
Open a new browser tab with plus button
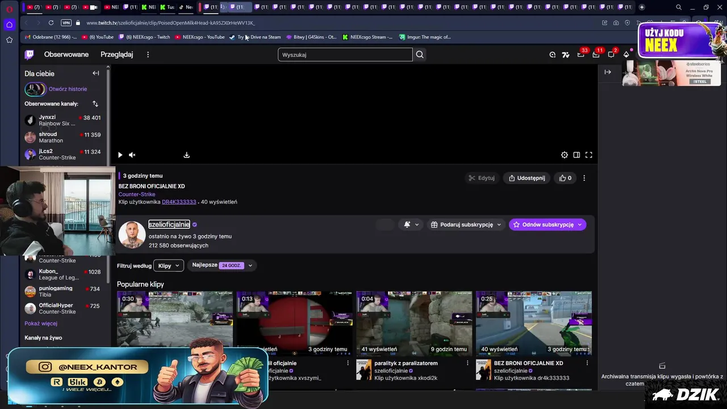click(642, 7)
